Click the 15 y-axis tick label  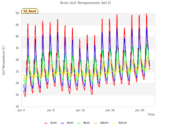tap(17, 95)
